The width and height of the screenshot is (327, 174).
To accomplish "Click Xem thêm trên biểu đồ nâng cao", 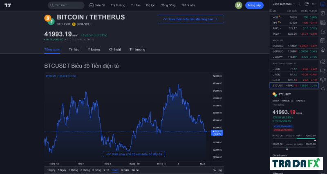I will click(x=191, y=19).
